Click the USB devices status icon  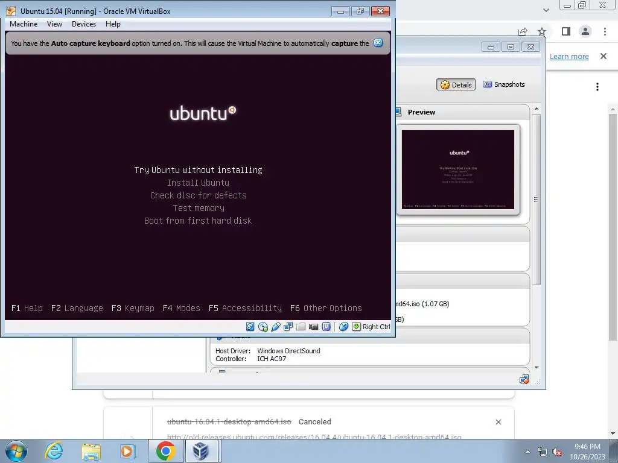click(275, 326)
